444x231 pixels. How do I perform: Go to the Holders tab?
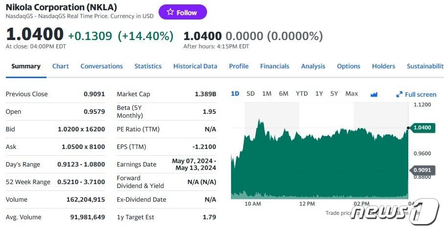pos(383,66)
